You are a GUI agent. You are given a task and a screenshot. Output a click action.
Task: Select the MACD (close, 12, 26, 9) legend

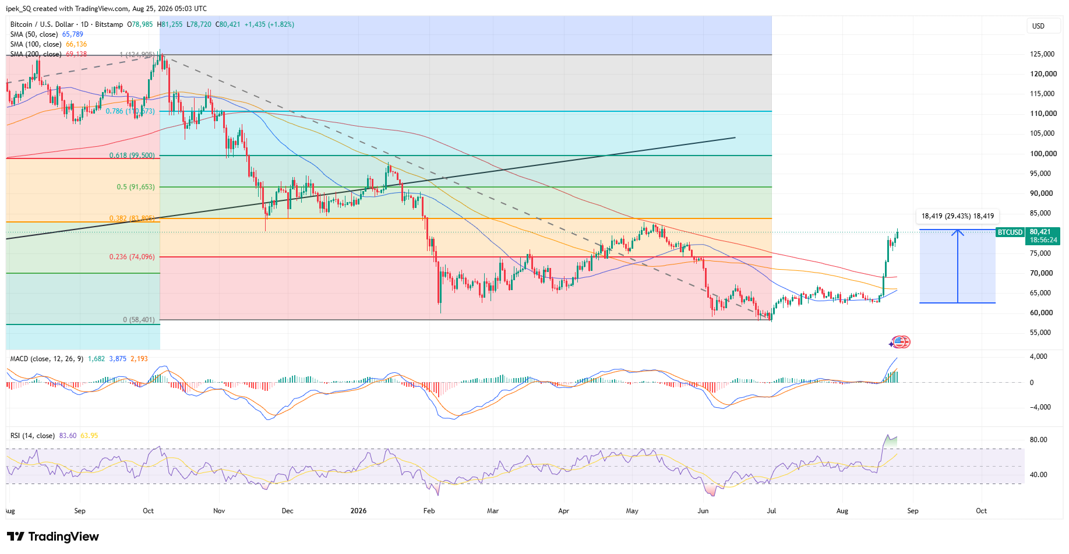point(47,359)
